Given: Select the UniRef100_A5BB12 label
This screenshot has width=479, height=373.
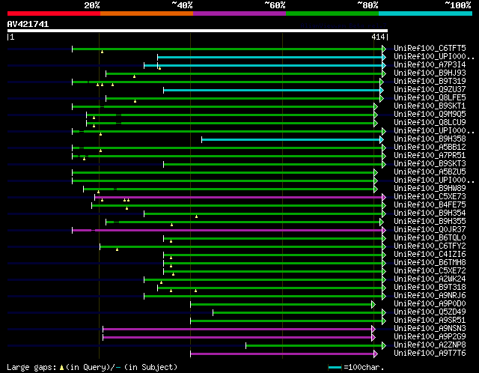Looking at the screenshot, I should point(430,148).
